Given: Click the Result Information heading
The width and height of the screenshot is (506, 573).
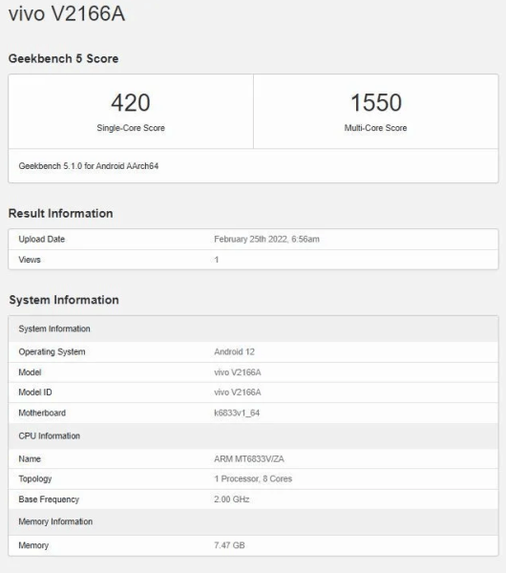Looking at the screenshot, I should (x=61, y=213).
